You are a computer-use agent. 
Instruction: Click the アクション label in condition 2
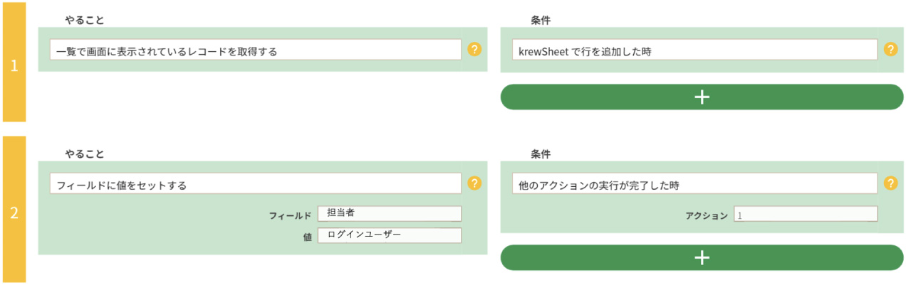[707, 215]
